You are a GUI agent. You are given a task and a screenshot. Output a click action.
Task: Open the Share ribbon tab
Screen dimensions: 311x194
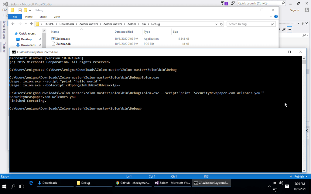(43, 17)
